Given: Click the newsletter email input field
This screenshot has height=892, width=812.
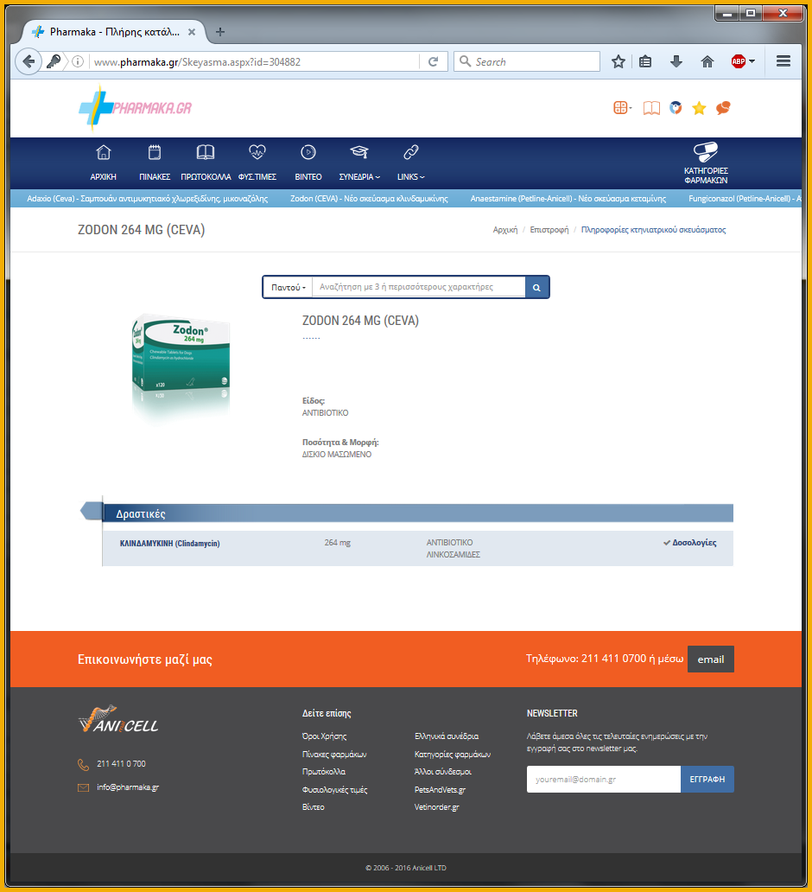Looking at the screenshot, I should [x=603, y=779].
